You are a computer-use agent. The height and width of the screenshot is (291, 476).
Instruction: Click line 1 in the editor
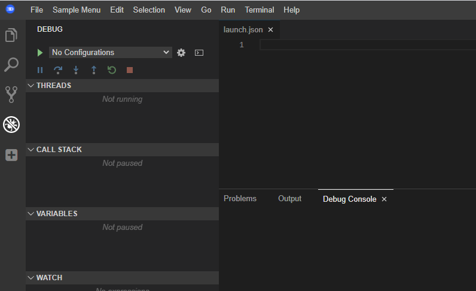(x=368, y=45)
